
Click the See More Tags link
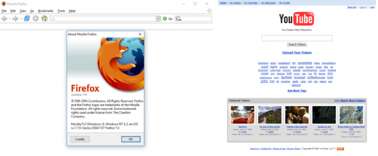297,91
